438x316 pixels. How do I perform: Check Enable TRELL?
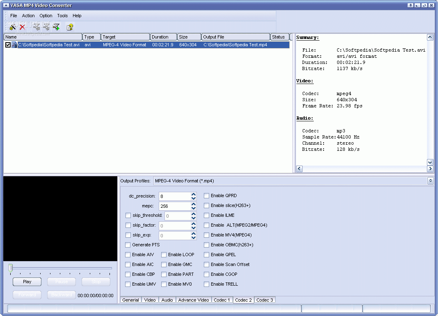pyautogui.click(x=206, y=284)
